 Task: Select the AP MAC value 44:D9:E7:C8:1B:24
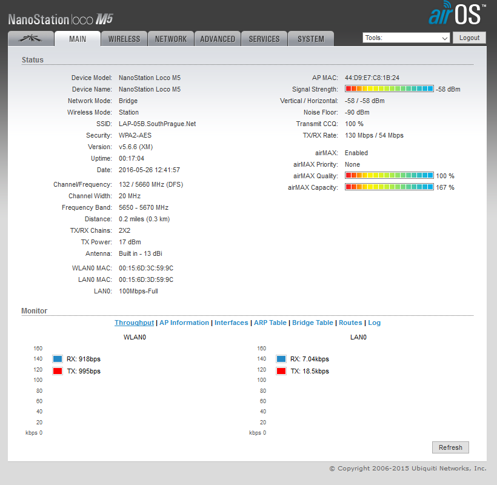(x=372, y=78)
